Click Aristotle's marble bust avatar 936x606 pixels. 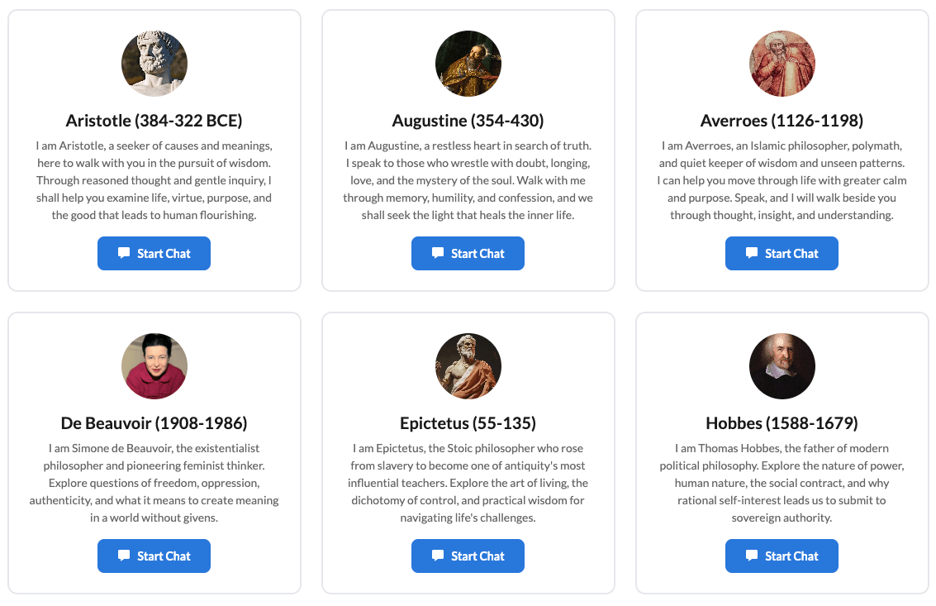[154, 64]
